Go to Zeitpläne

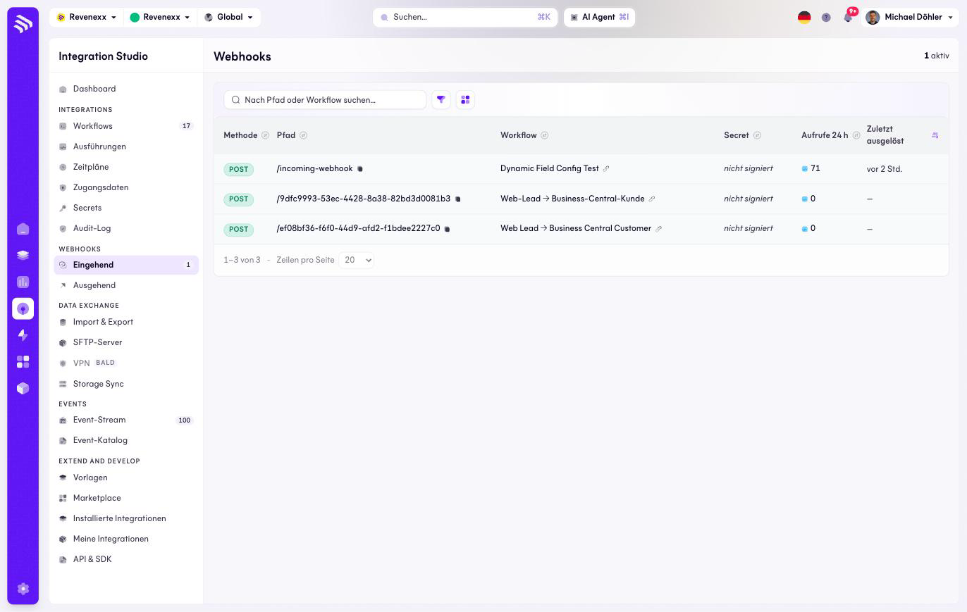point(126,167)
